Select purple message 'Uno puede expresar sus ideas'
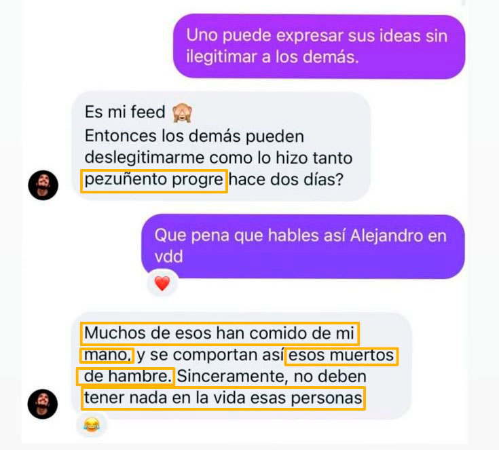 (x=319, y=46)
